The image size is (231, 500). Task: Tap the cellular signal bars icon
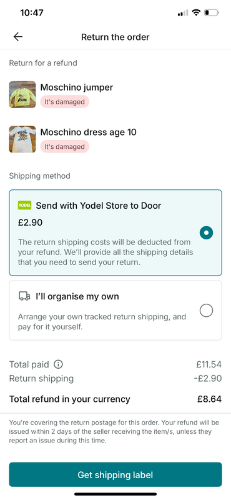pyautogui.click(x=183, y=13)
